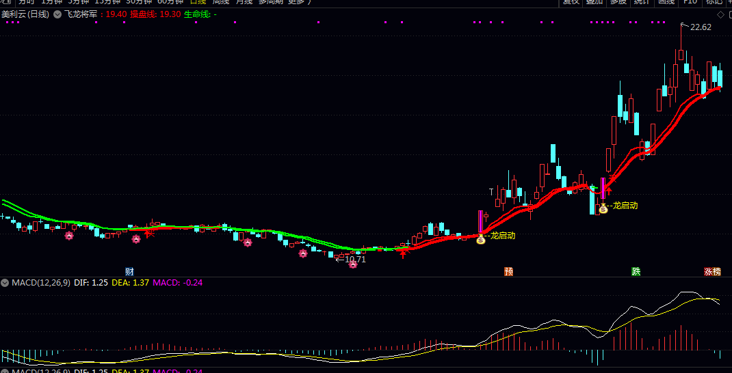Screen dimensions: 732x373
Task: Expand the 飞龙将军 indicator dropdown arrow
Action: [57, 14]
